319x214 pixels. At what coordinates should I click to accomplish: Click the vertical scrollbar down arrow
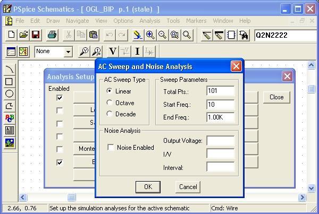click(311, 188)
